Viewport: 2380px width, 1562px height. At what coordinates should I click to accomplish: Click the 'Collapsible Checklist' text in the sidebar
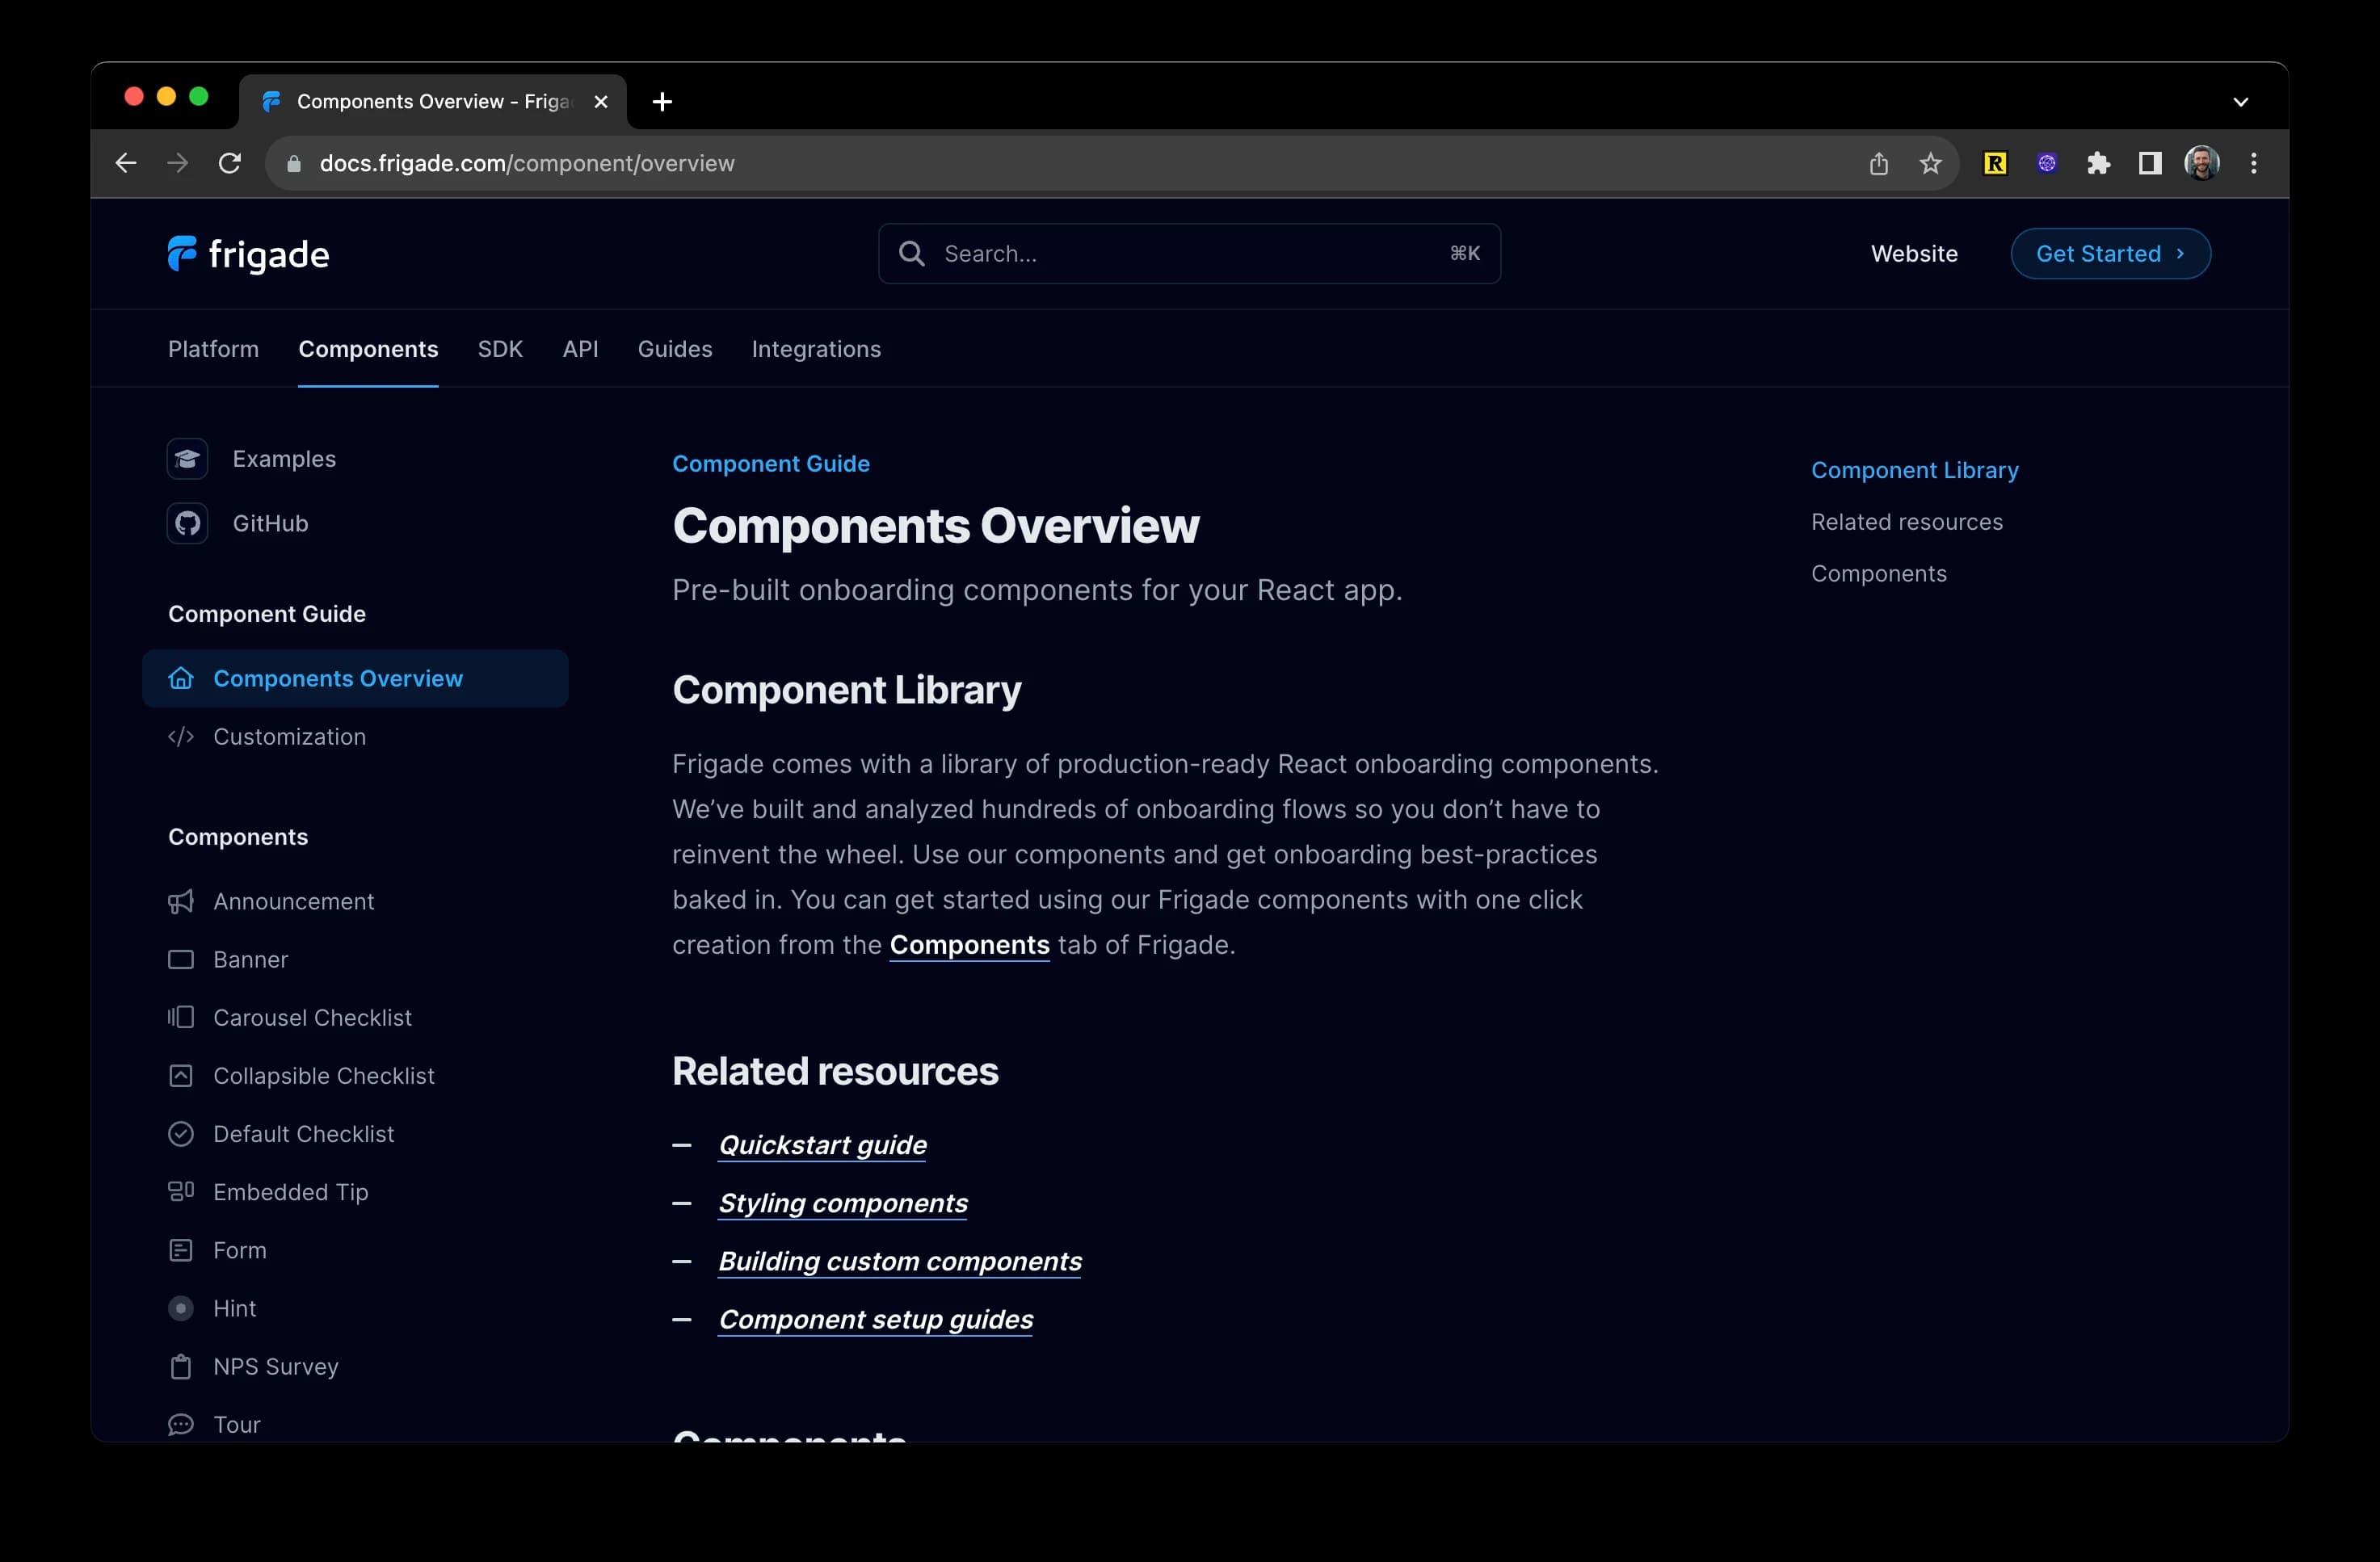click(x=324, y=1076)
